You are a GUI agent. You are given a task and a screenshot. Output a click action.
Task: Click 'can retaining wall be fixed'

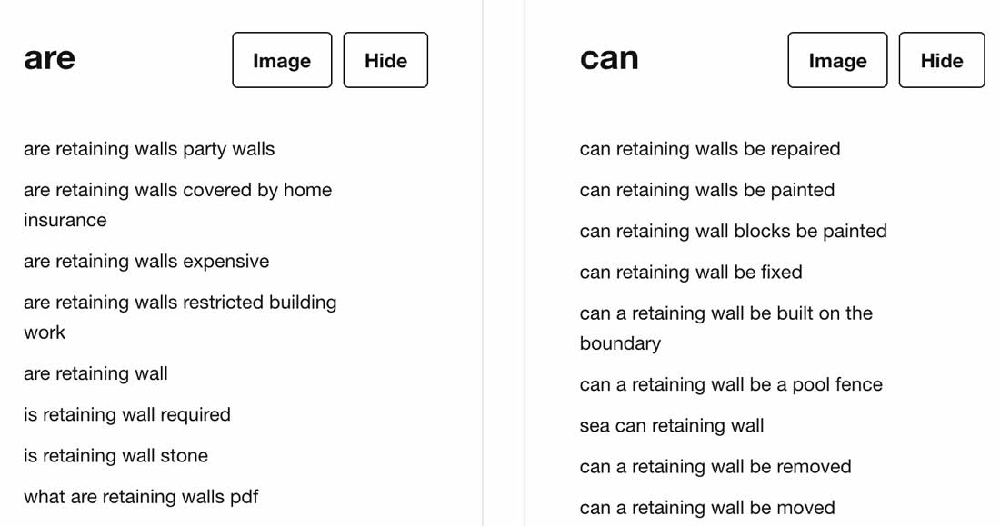691,272
